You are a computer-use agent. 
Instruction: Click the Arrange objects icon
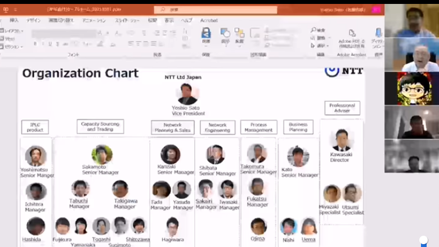240,34
